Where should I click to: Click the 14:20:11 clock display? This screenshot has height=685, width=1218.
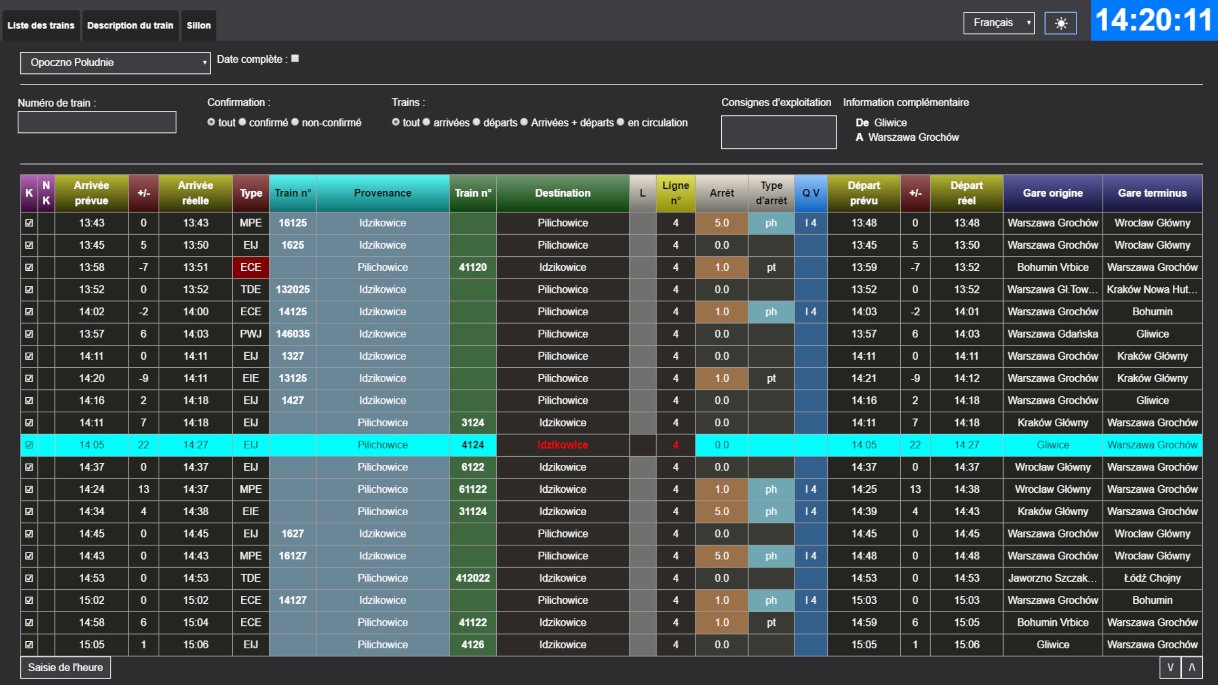coord(1154,20)
